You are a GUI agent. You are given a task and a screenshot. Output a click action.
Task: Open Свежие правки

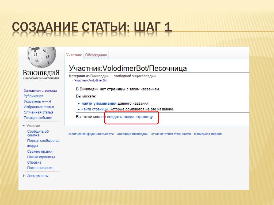40,152
